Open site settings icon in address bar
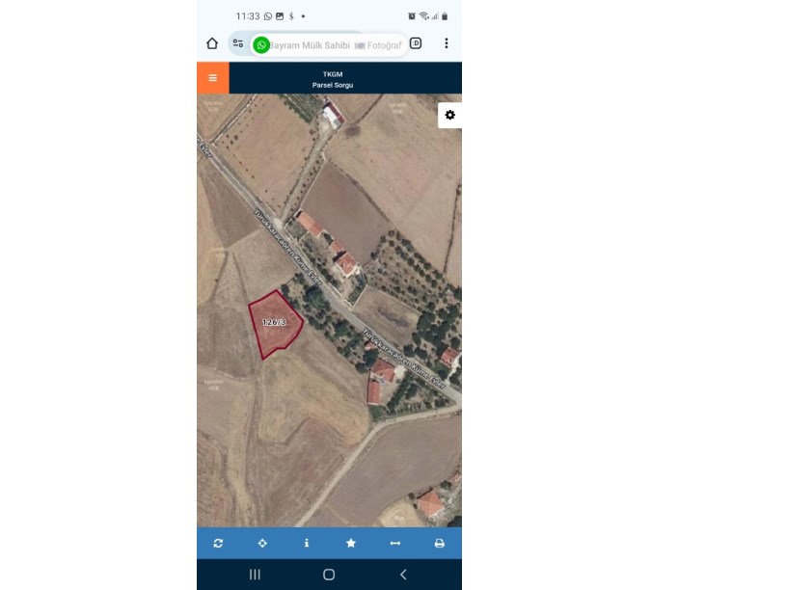This screenshot has width=787, height=590. pos(238,43)
